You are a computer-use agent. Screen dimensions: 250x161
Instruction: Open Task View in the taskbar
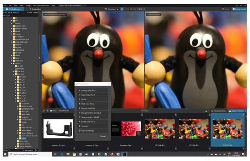pyautogui.click(x=55, y=154)
